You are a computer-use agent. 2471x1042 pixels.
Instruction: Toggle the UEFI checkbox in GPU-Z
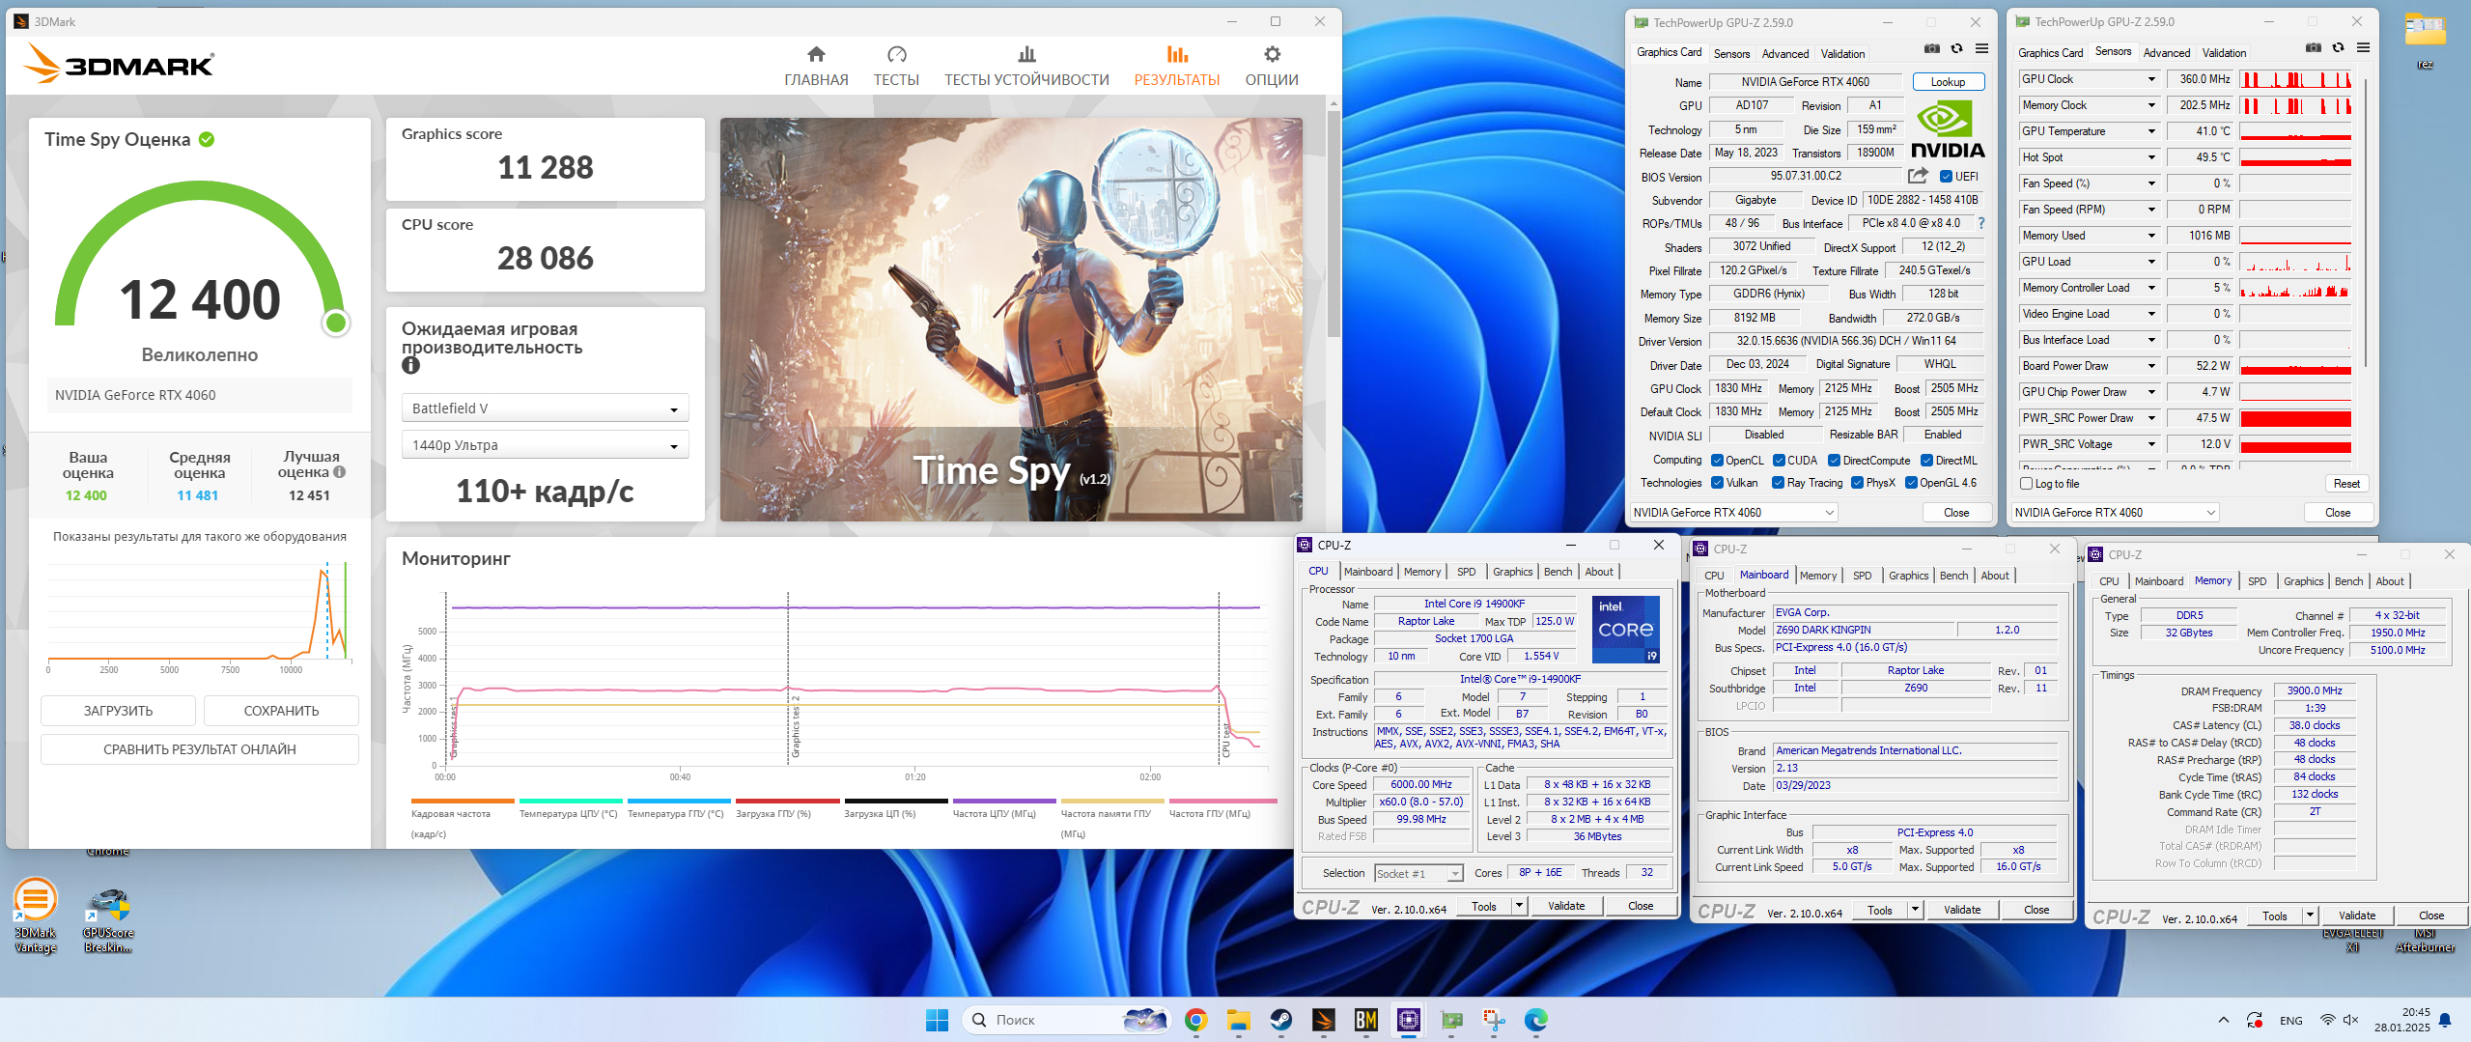point(1946,177)
